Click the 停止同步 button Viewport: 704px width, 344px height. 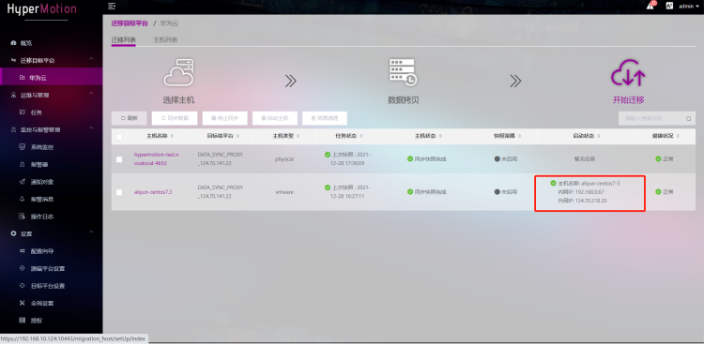pos(224,118)
